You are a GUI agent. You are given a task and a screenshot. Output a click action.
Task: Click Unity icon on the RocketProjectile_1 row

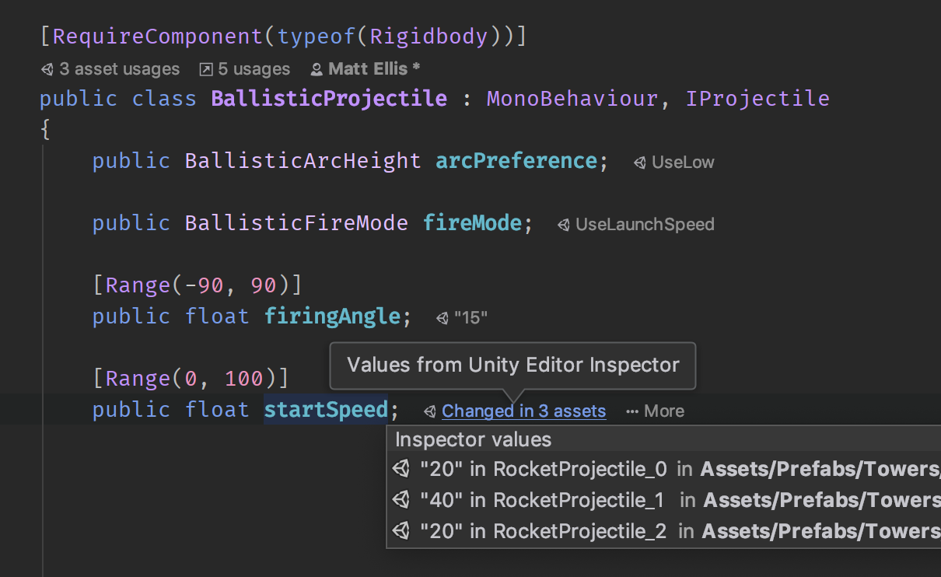coord(401,500)
